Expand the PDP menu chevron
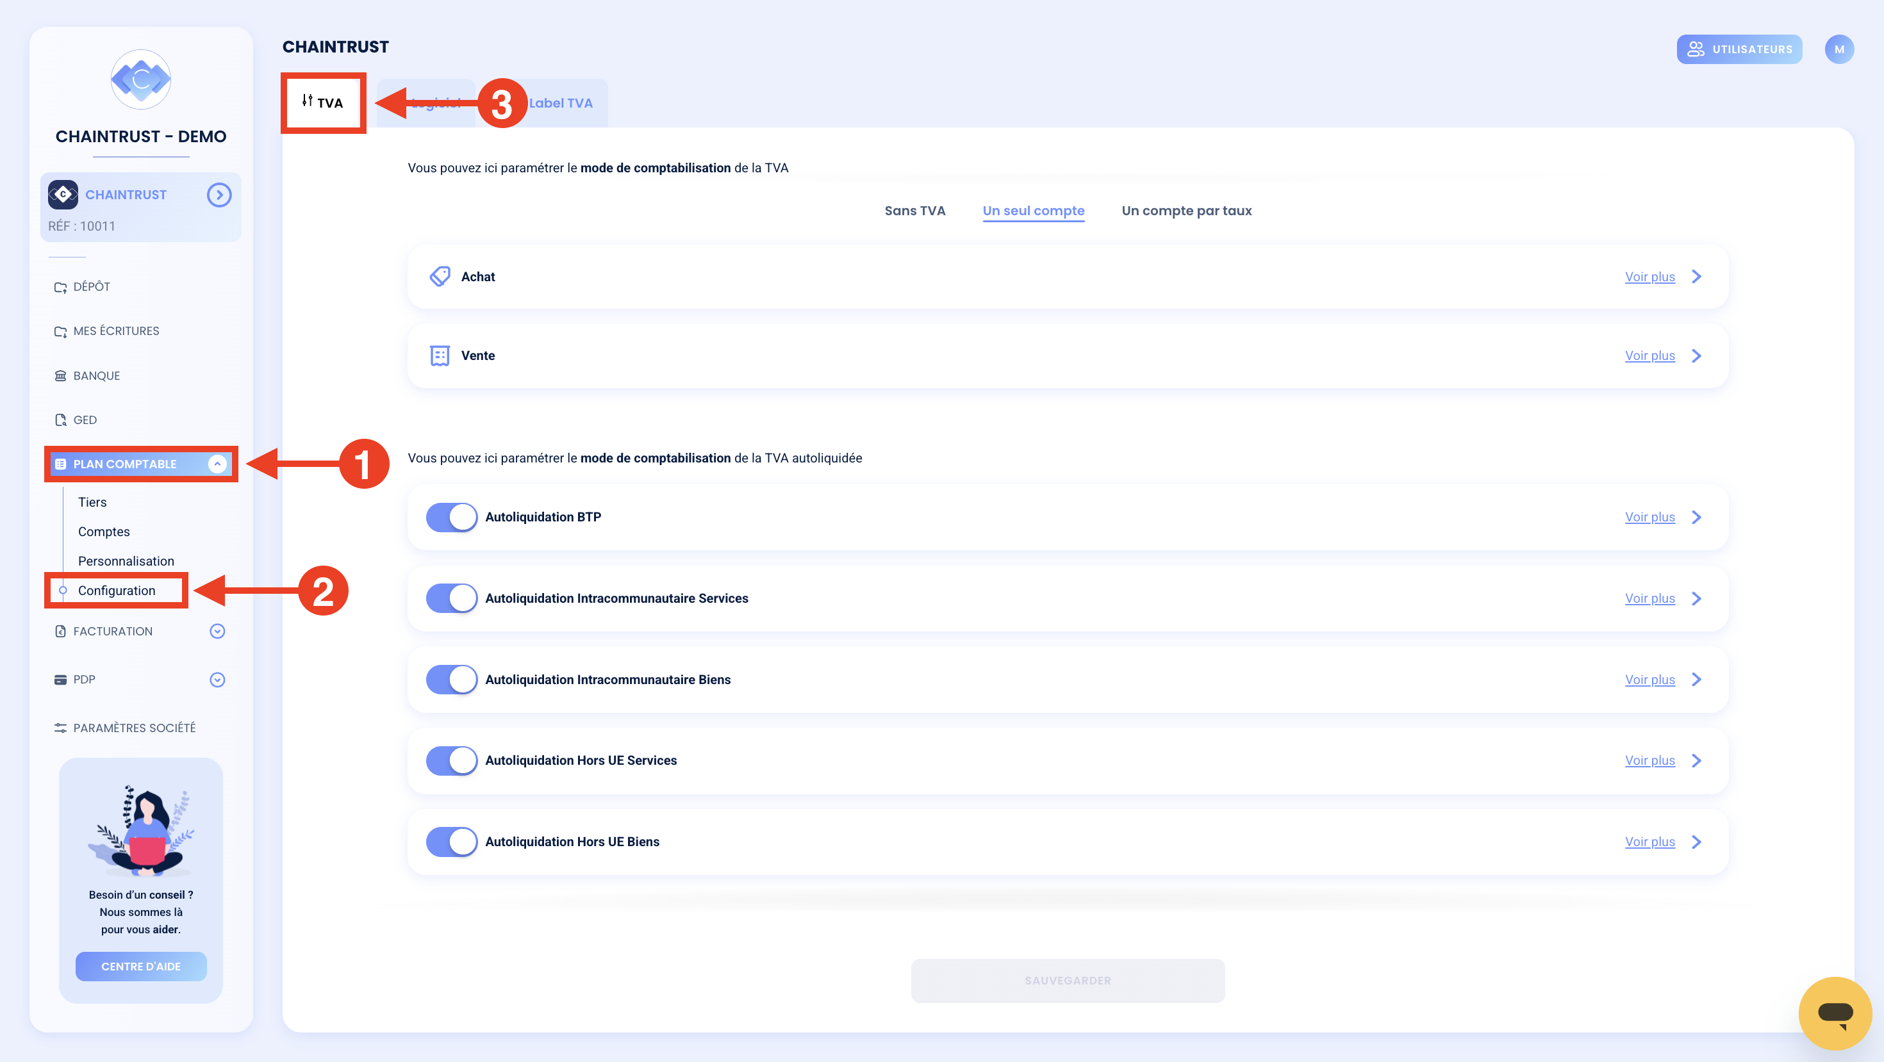The image size is (1884, 1062). 217,680
